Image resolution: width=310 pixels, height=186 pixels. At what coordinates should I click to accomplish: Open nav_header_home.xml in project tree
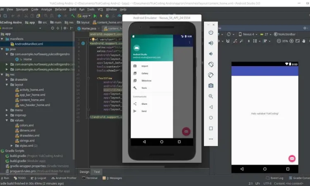pyautogui.click(x=35, y=105)
